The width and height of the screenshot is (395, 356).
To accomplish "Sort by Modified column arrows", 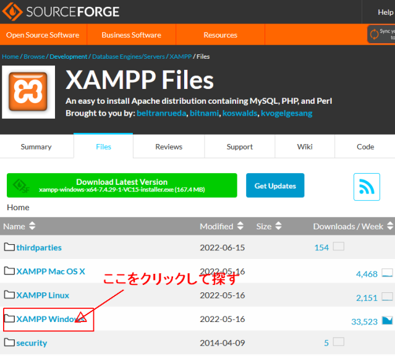I will [240, 226].
